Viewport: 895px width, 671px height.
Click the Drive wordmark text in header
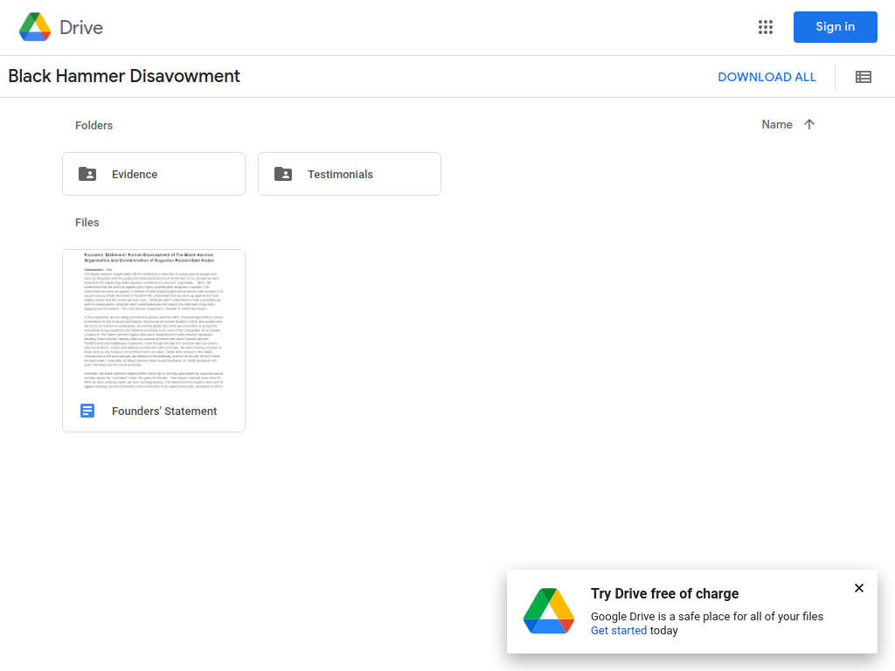[x=81, y=27]
